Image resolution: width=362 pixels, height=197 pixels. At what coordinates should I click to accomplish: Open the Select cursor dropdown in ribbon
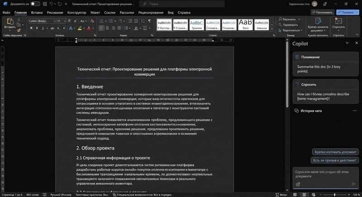(291, 30)
